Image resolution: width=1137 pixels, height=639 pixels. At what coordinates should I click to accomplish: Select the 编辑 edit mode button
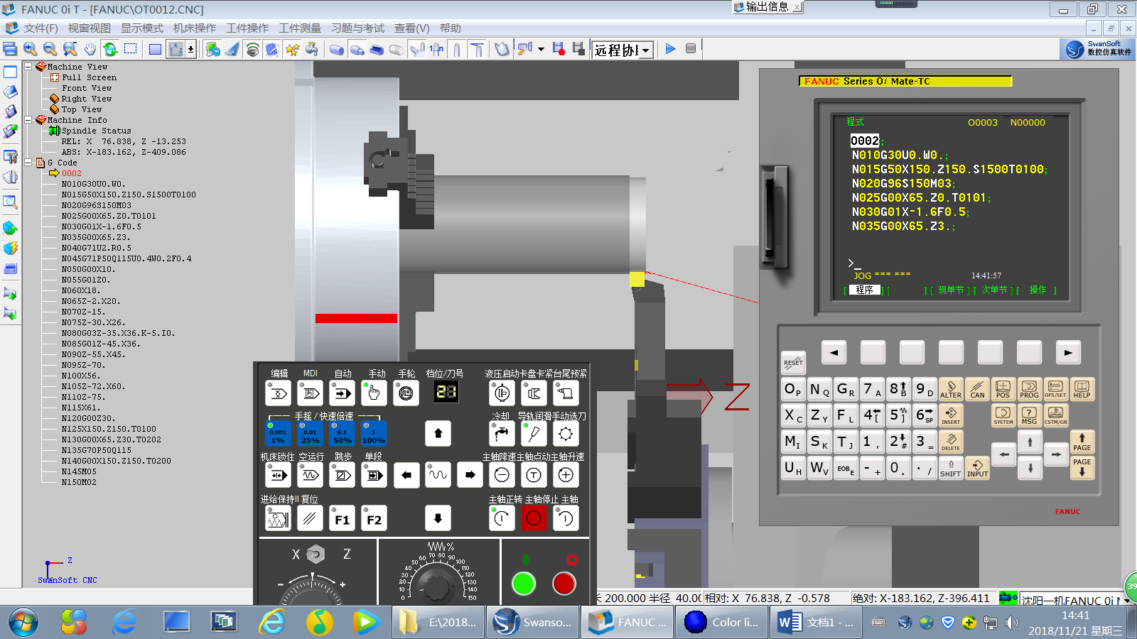tap(278, 393)
